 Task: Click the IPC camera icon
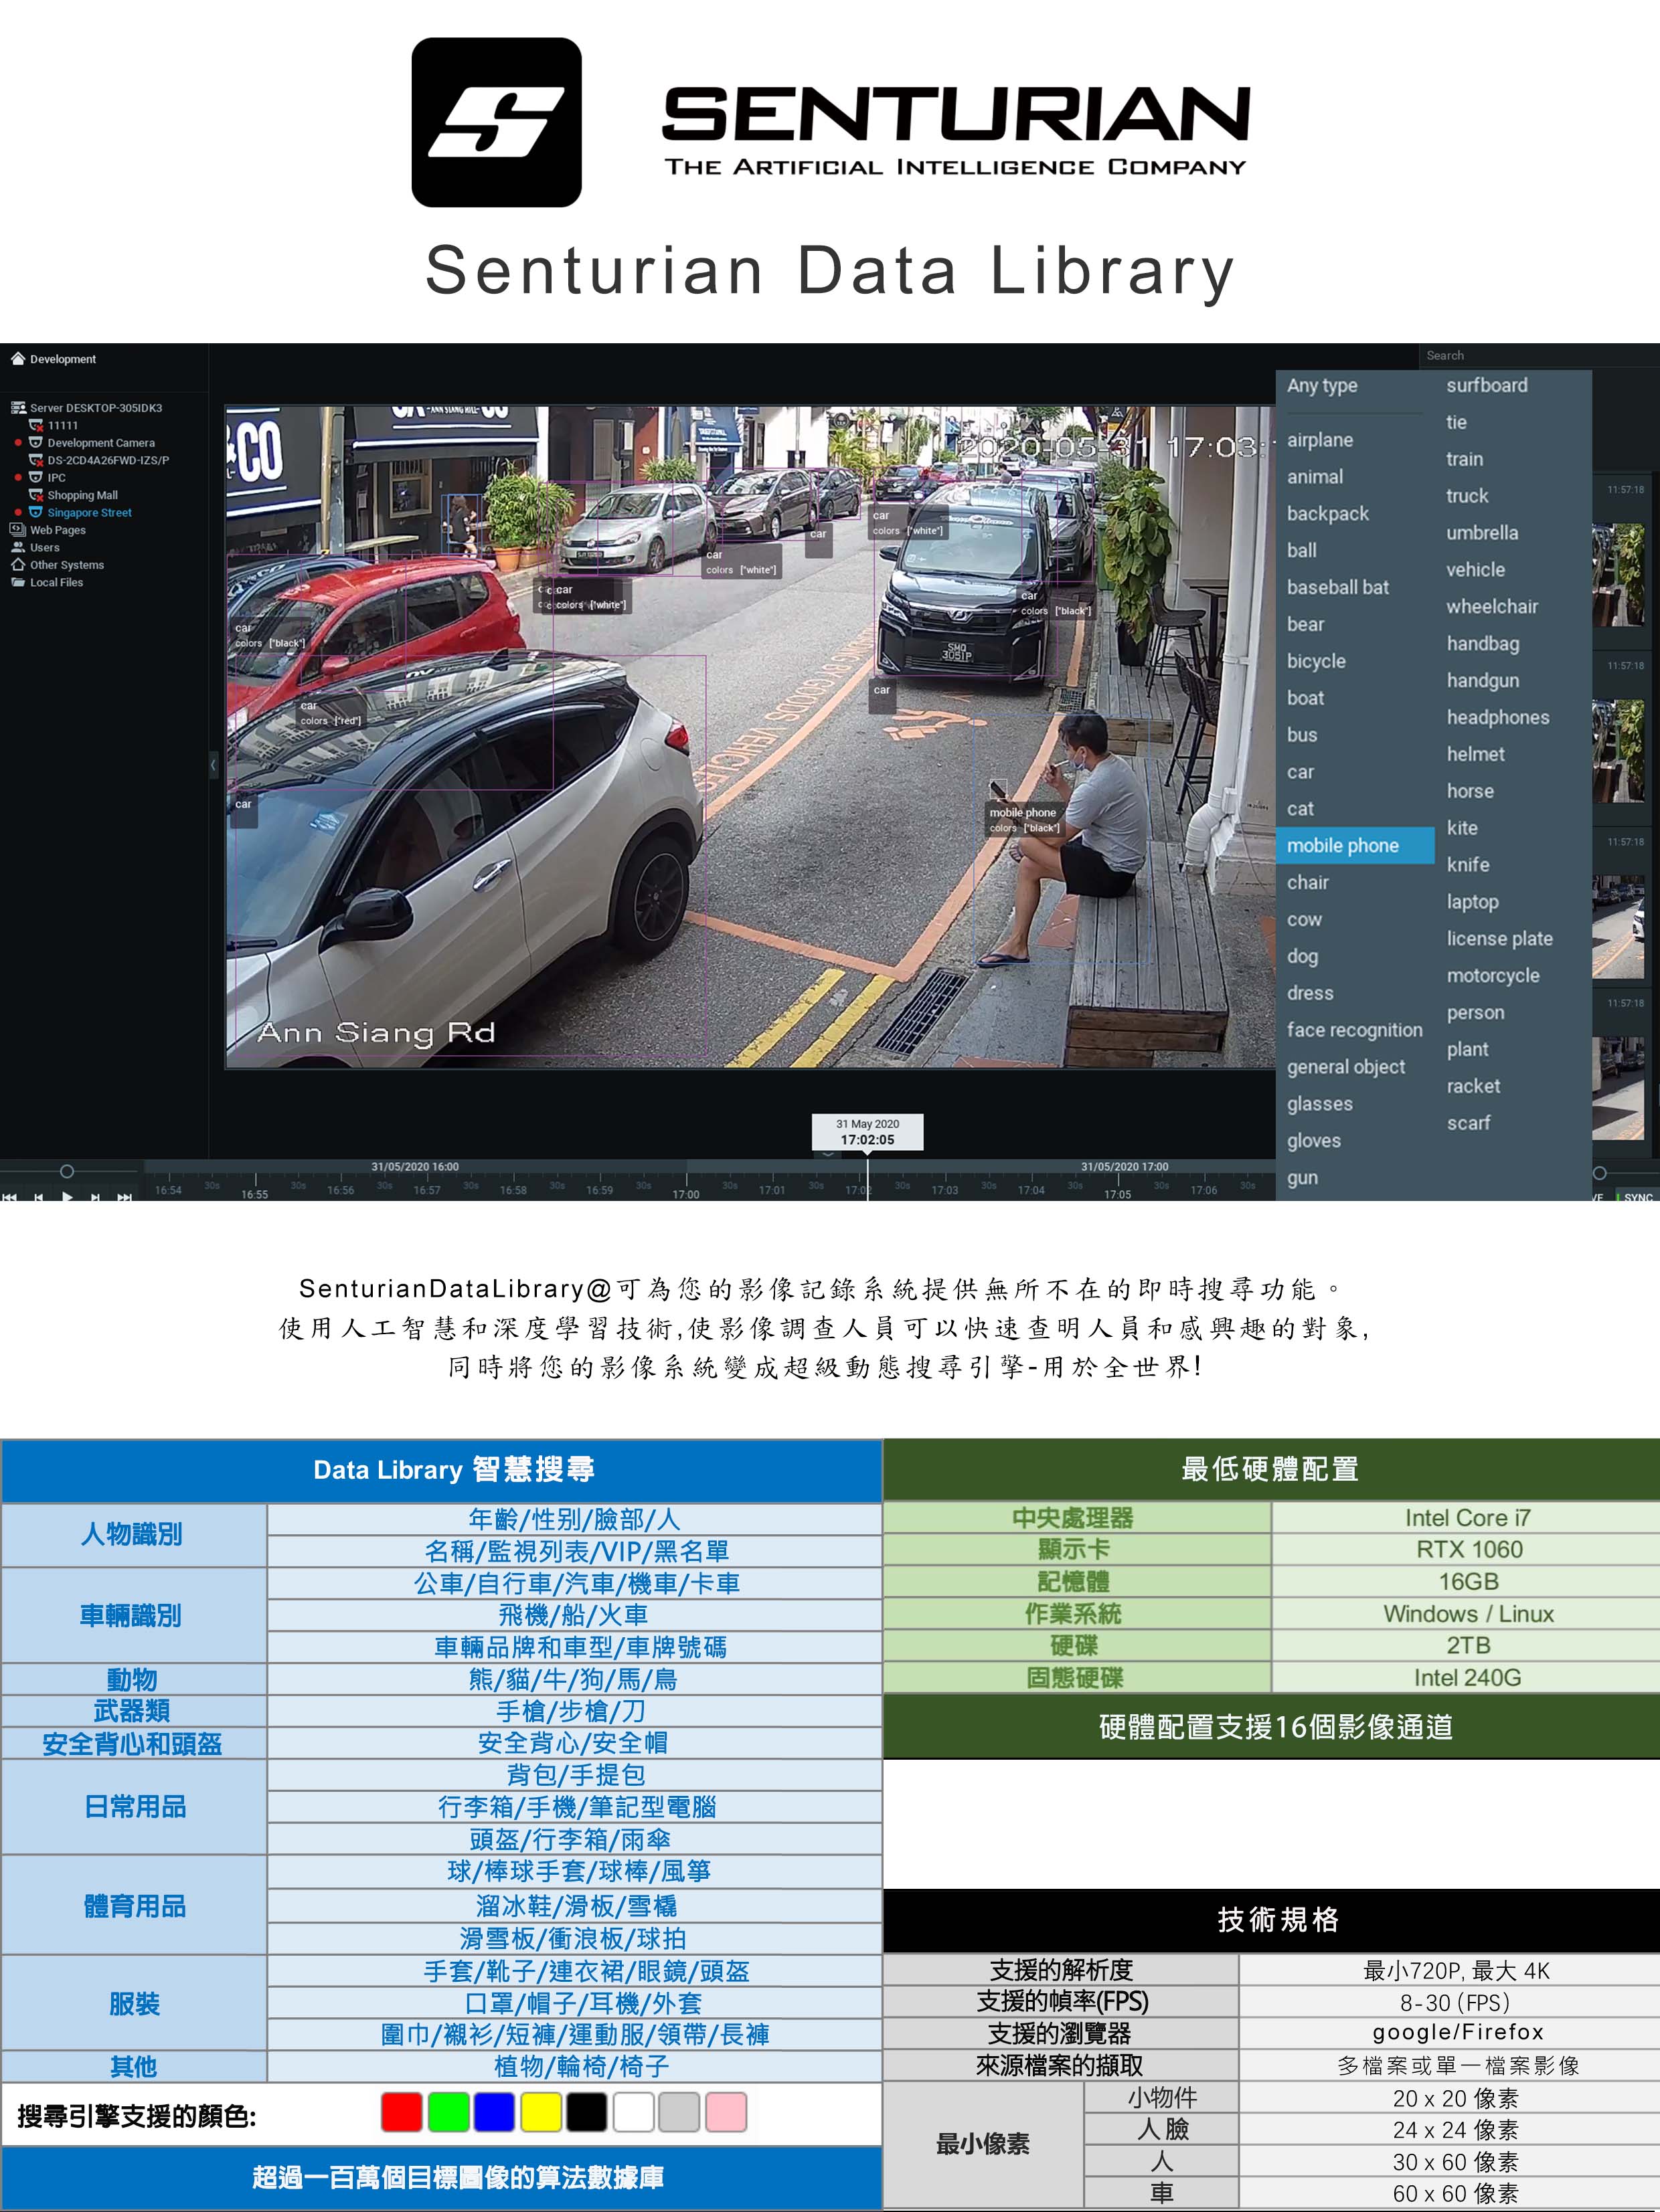36,477
